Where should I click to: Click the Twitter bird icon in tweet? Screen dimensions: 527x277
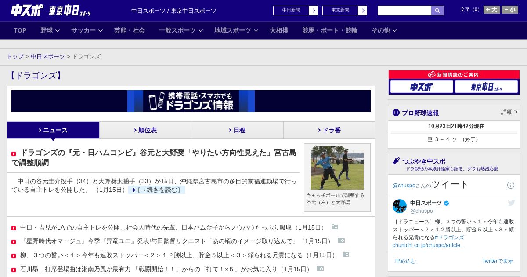[x=511, y=203]
